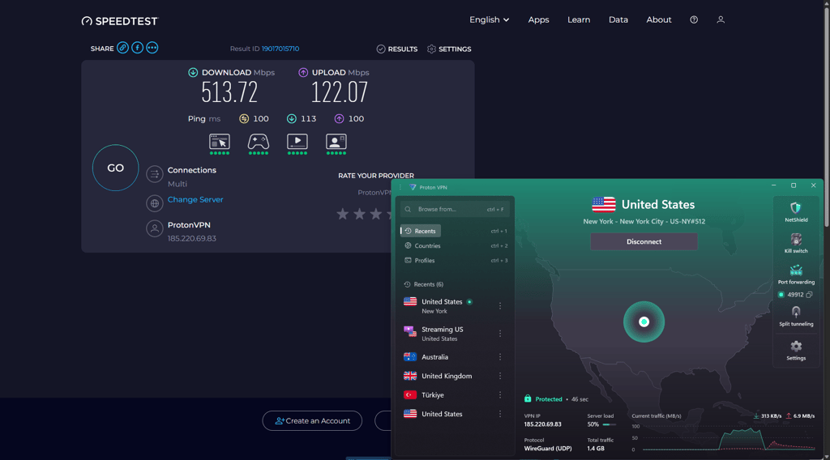Click the web browsing quality icon
Viewport: 830px width, 460px height.
coord(219,142)
